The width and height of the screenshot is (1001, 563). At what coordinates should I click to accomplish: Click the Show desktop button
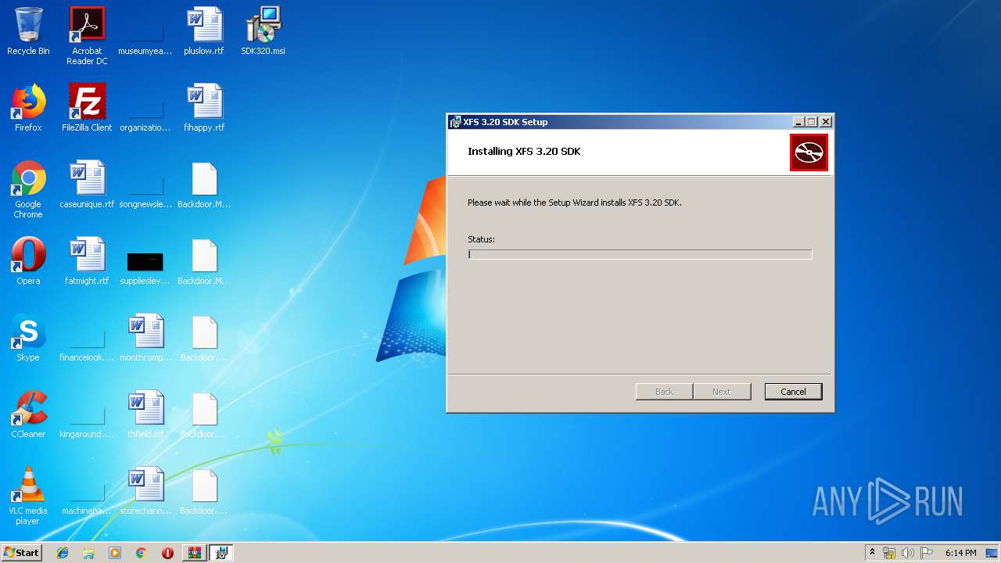pos(993,553)
